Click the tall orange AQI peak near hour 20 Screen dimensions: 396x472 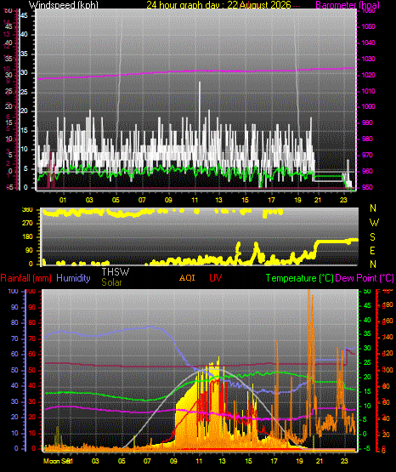click(x=308, y=346)
